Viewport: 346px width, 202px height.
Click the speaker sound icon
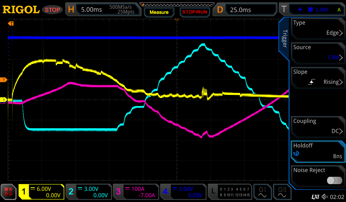[x=325, y=197]
